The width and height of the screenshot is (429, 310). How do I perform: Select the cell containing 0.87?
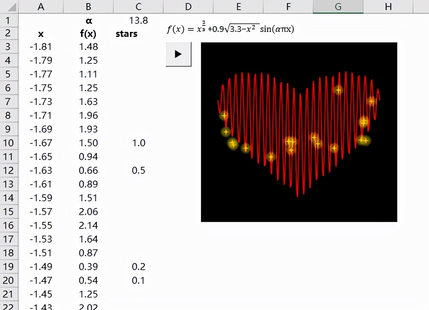[x=88, y=253]
